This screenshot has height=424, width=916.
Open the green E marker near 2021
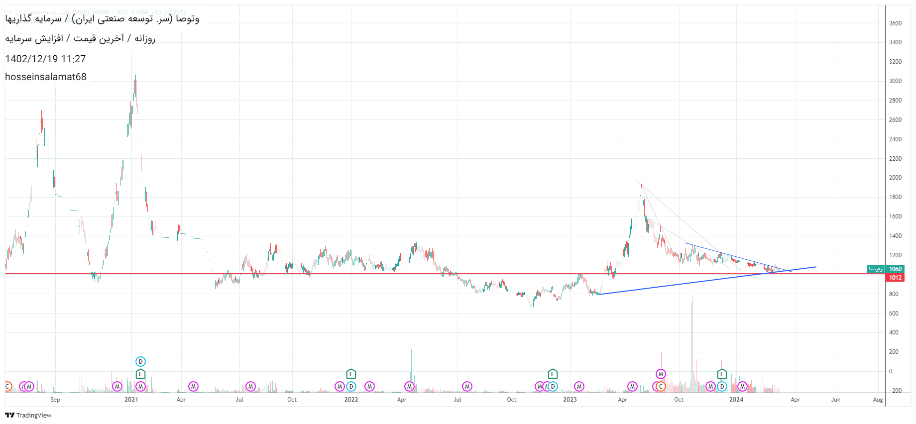click(x=140, y=374)
